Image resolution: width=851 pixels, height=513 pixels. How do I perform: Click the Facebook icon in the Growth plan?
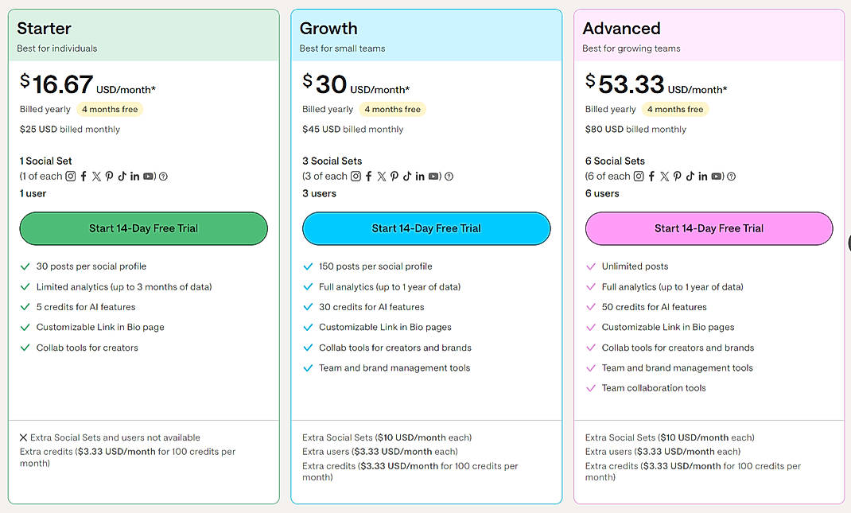tap(368, 177)
